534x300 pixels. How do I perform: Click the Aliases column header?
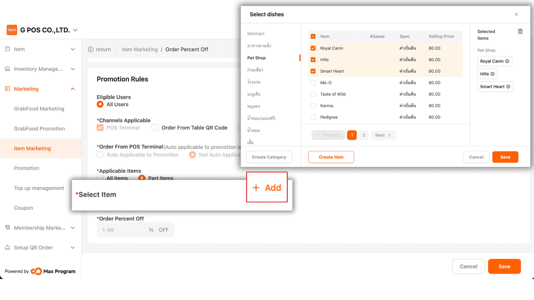click(x=377, y=36)
